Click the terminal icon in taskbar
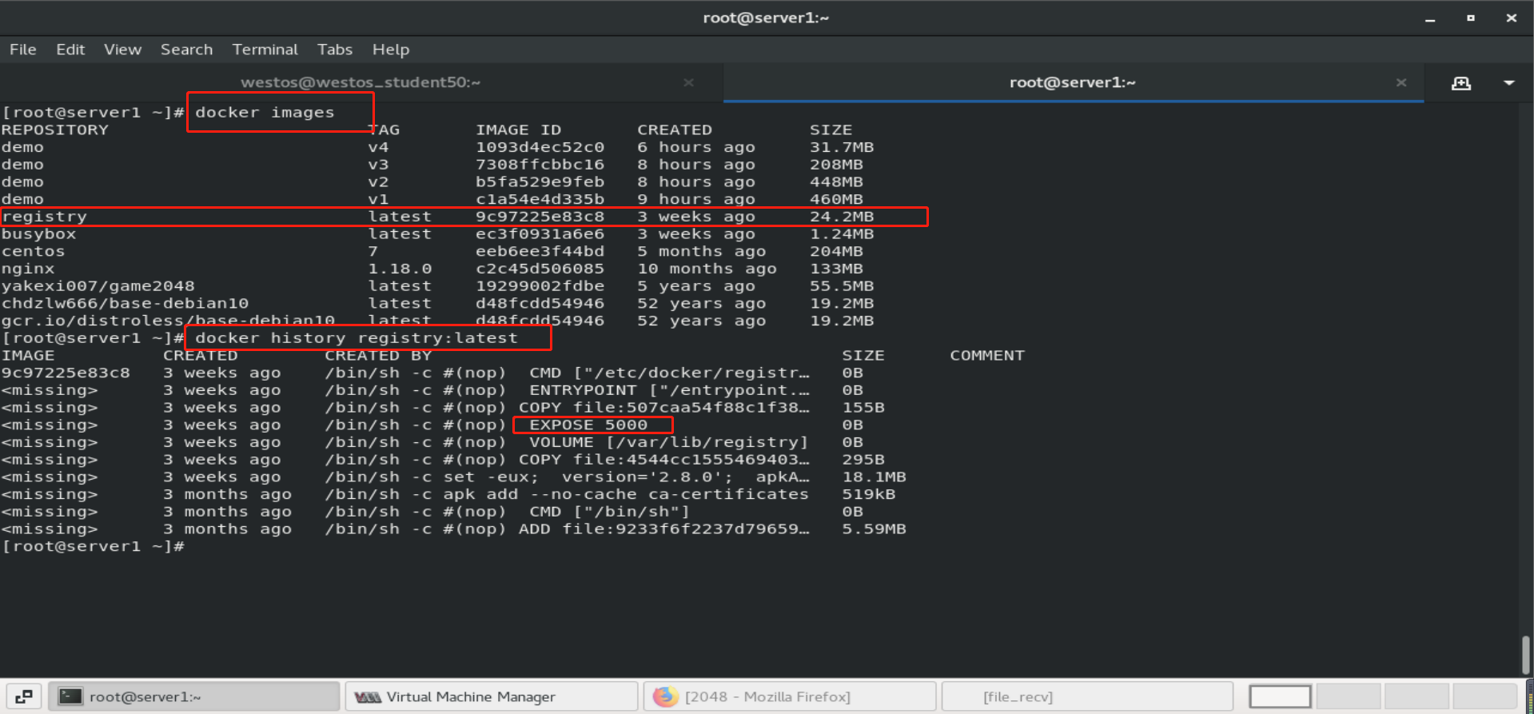Viewport: 1534px width, 714px height. pos(71,696)
